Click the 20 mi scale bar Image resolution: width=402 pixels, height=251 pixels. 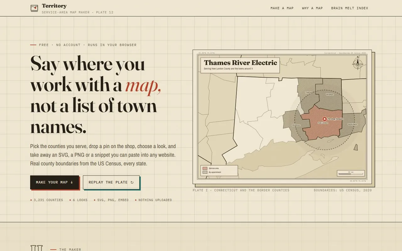point(351,173)
